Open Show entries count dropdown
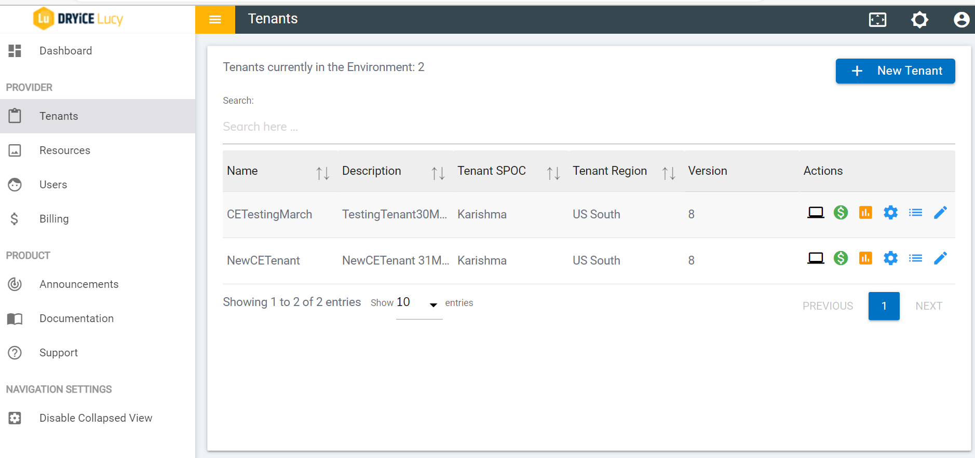975x458 pixels. (x=419, y=303)
